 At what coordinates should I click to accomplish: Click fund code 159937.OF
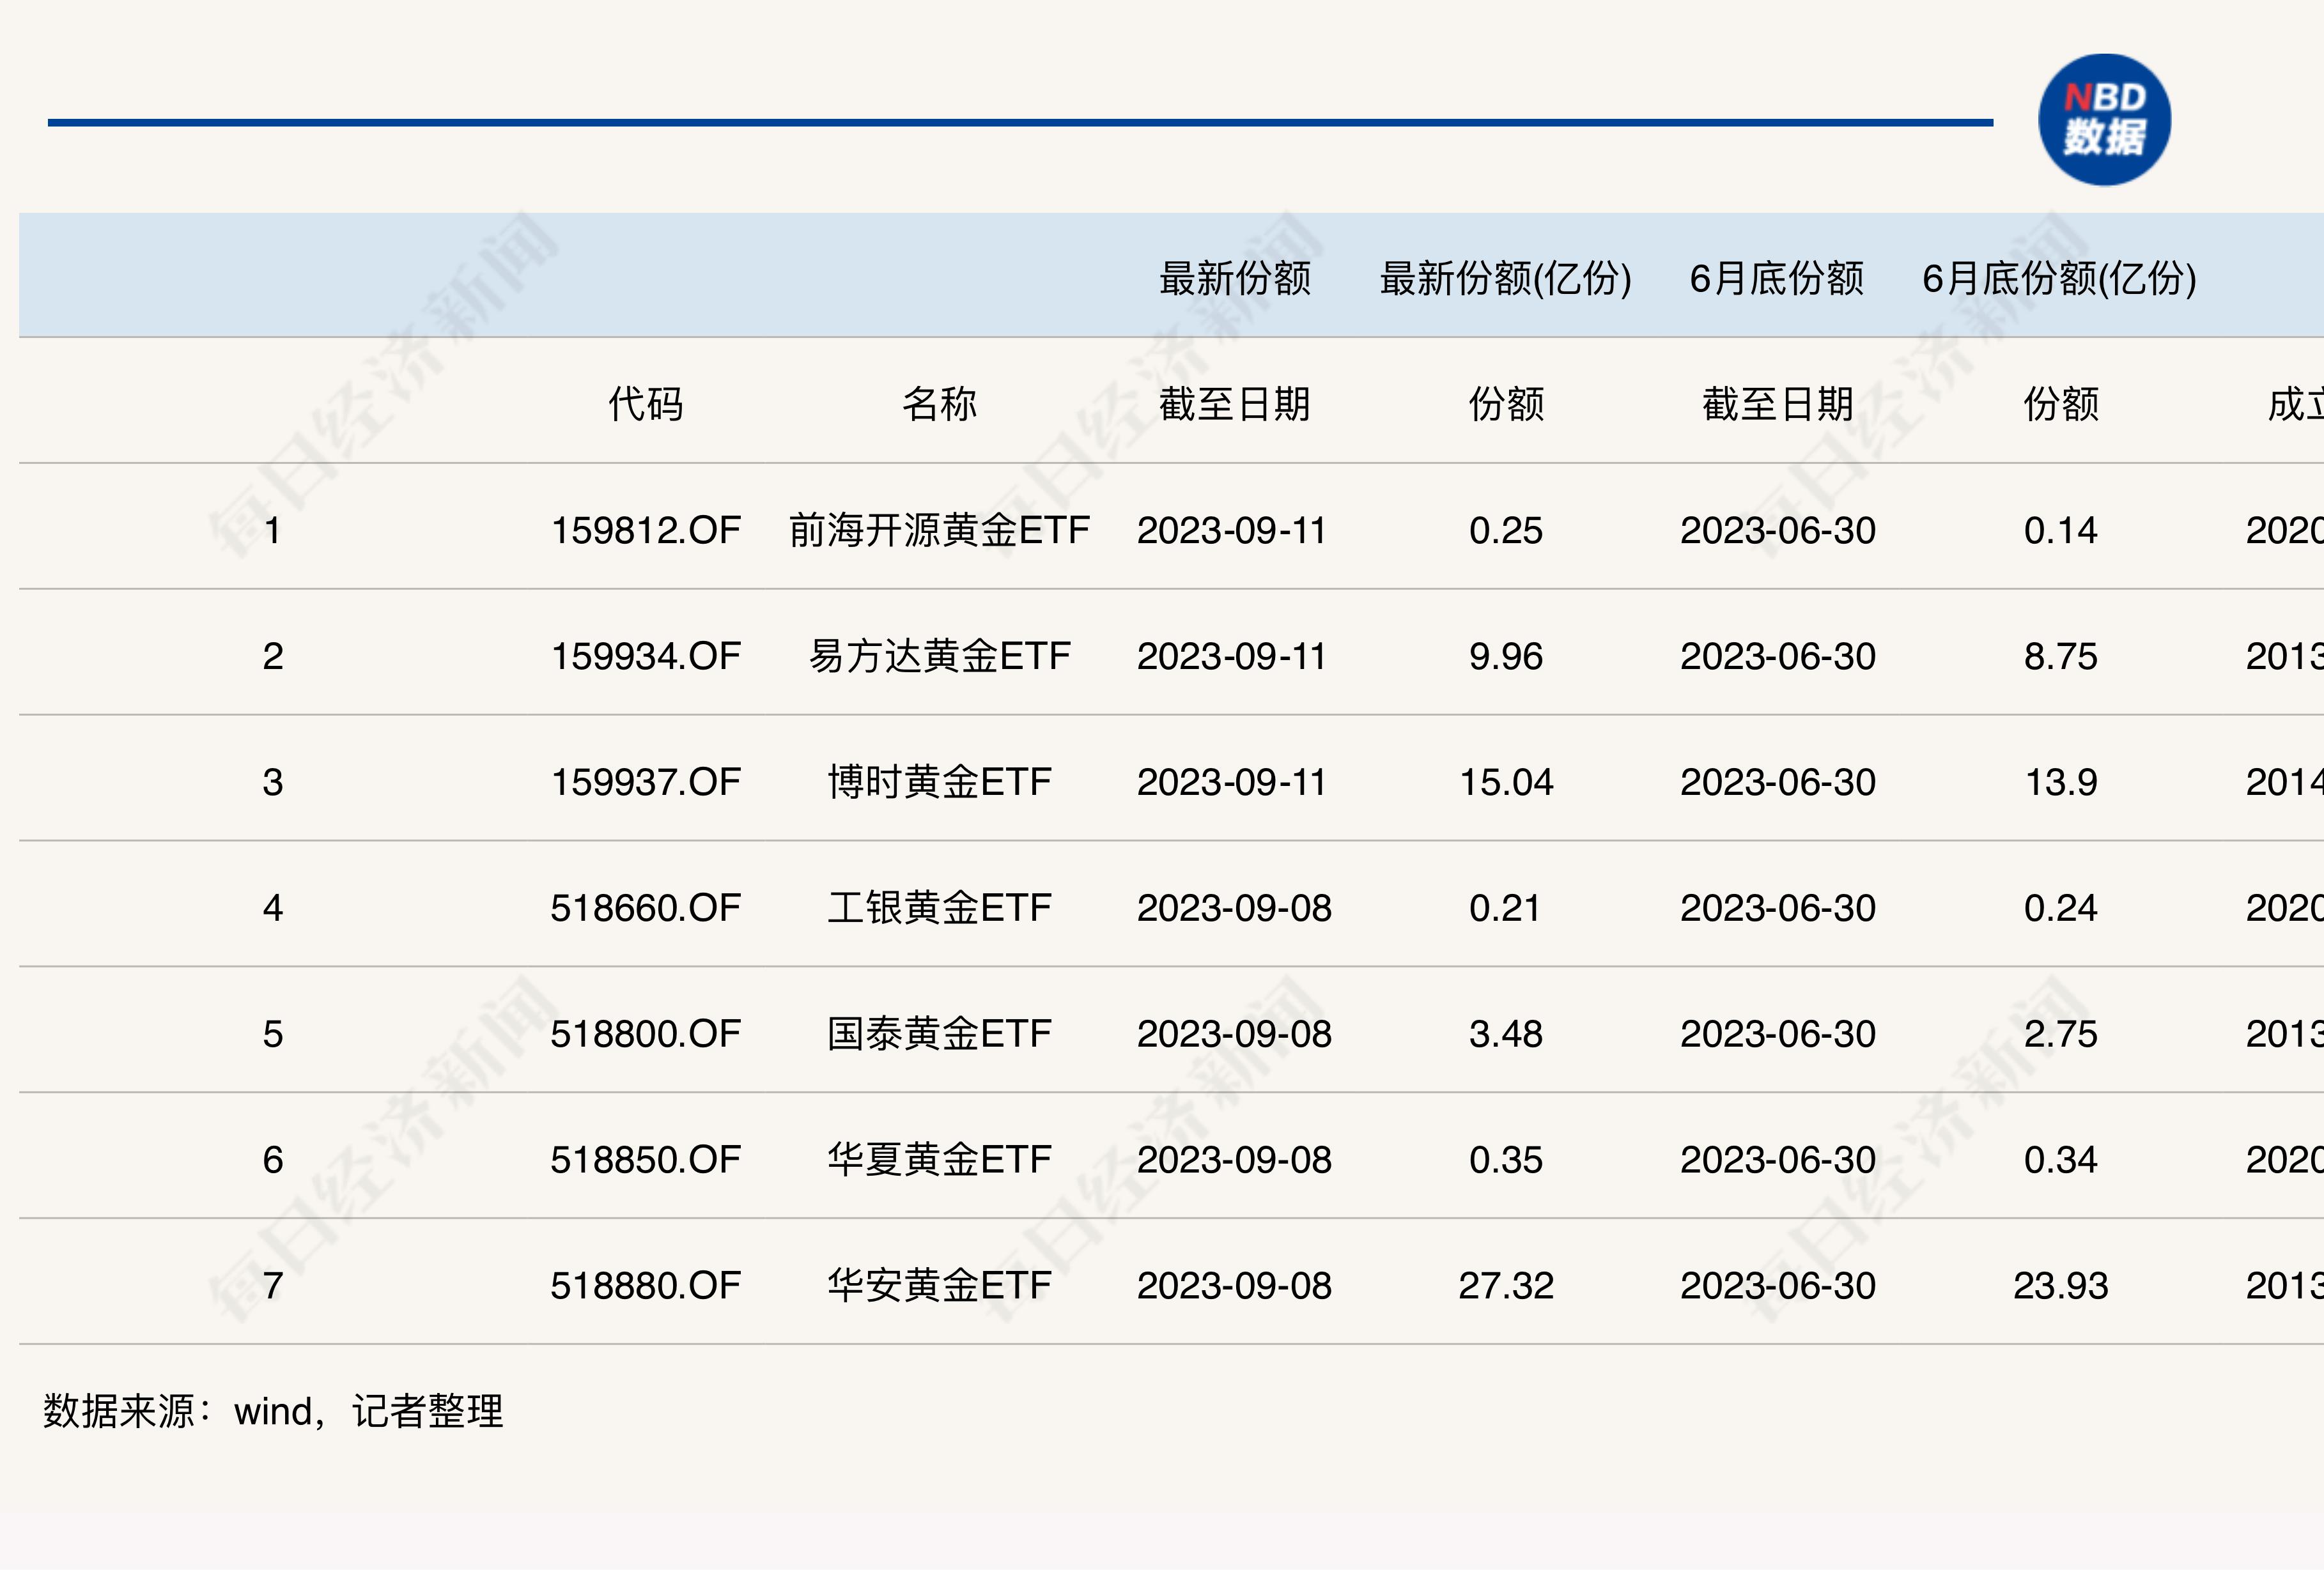pos(646,782)
